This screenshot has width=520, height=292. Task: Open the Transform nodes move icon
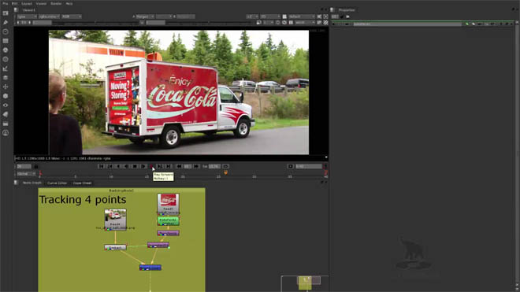point(6,87)
